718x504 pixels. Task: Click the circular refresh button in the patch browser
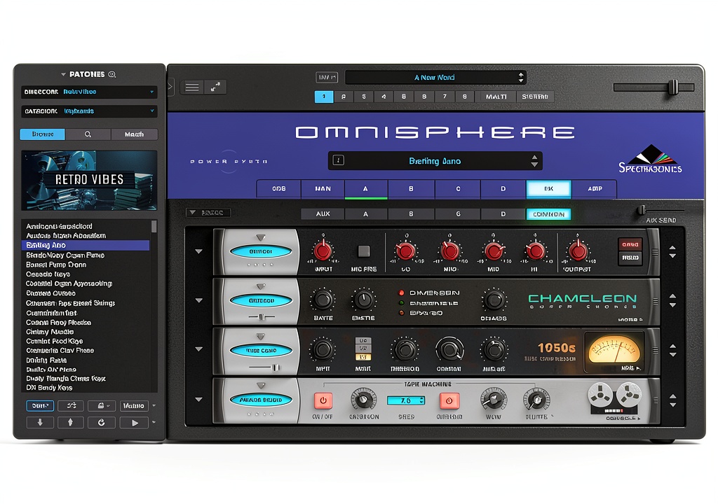101,423
